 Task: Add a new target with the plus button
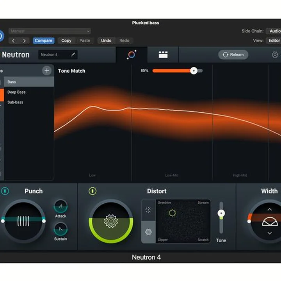(x=47, y=71)
